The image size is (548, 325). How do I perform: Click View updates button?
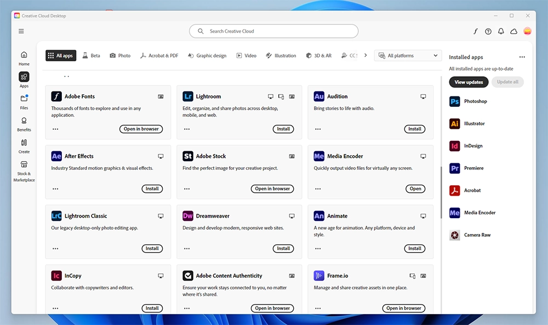pyautogui.click(x=469, y=82)
